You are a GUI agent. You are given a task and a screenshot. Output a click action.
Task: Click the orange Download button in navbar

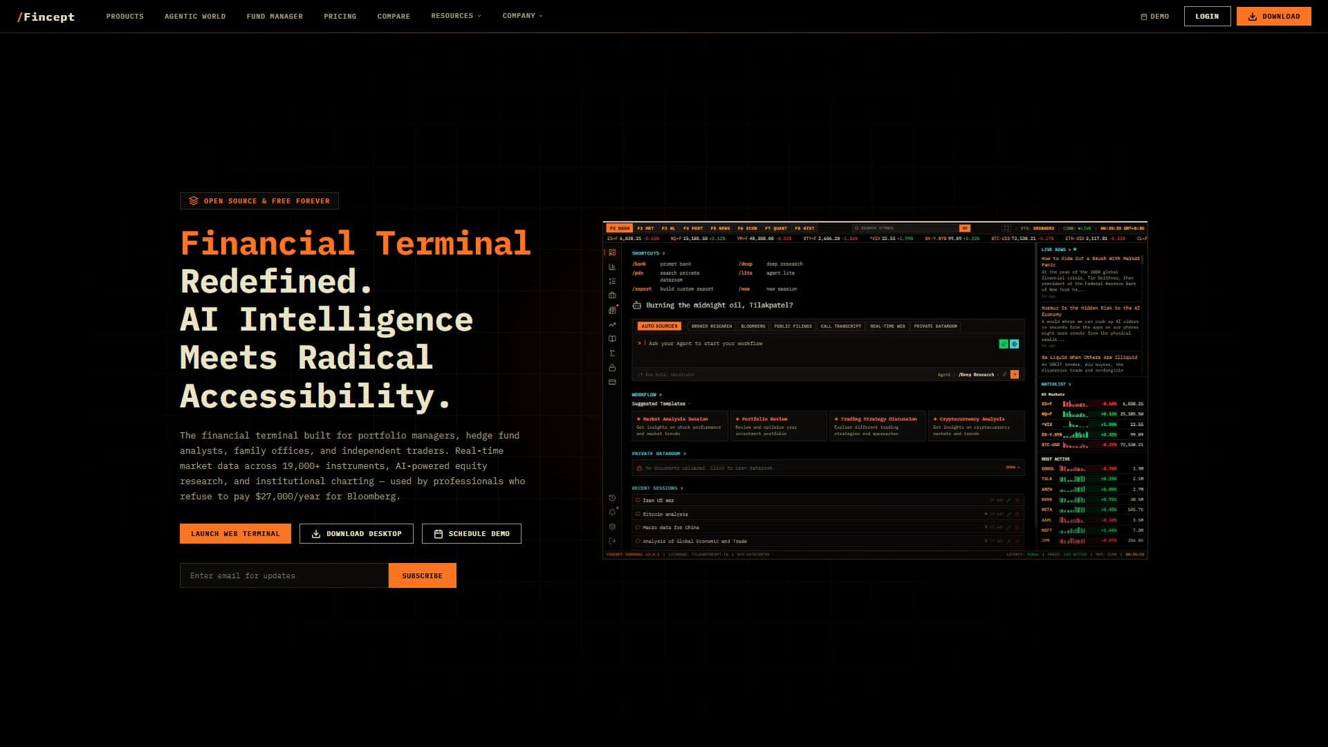1273,16
